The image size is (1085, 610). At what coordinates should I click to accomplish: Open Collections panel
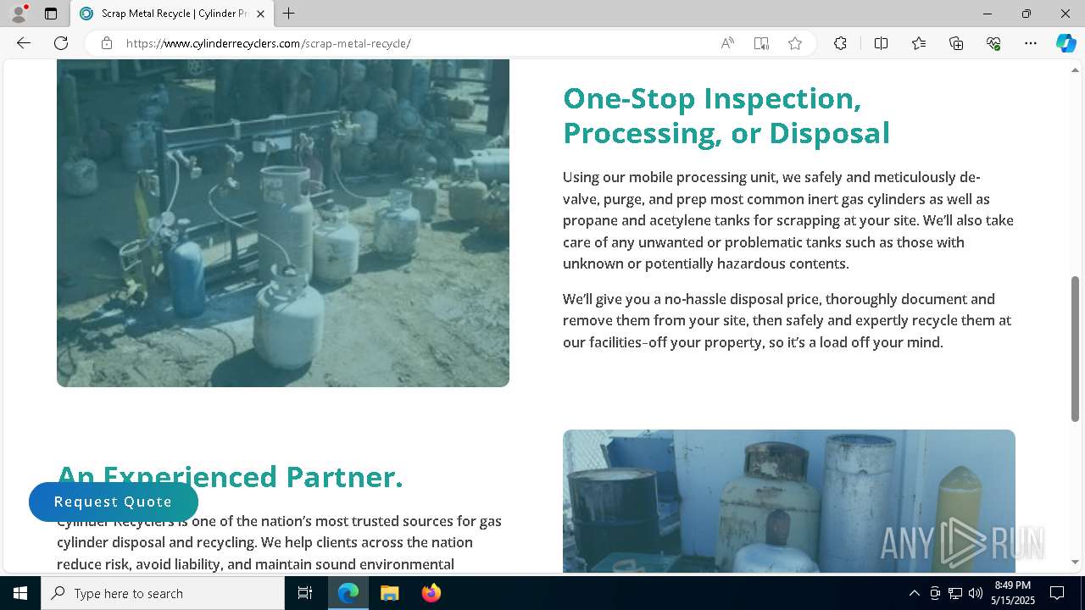pyautogui.click(x=956, y=43)
